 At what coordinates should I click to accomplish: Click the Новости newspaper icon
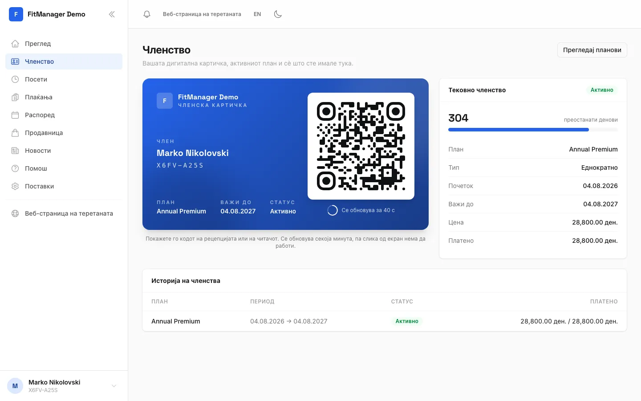coord(15,151)
